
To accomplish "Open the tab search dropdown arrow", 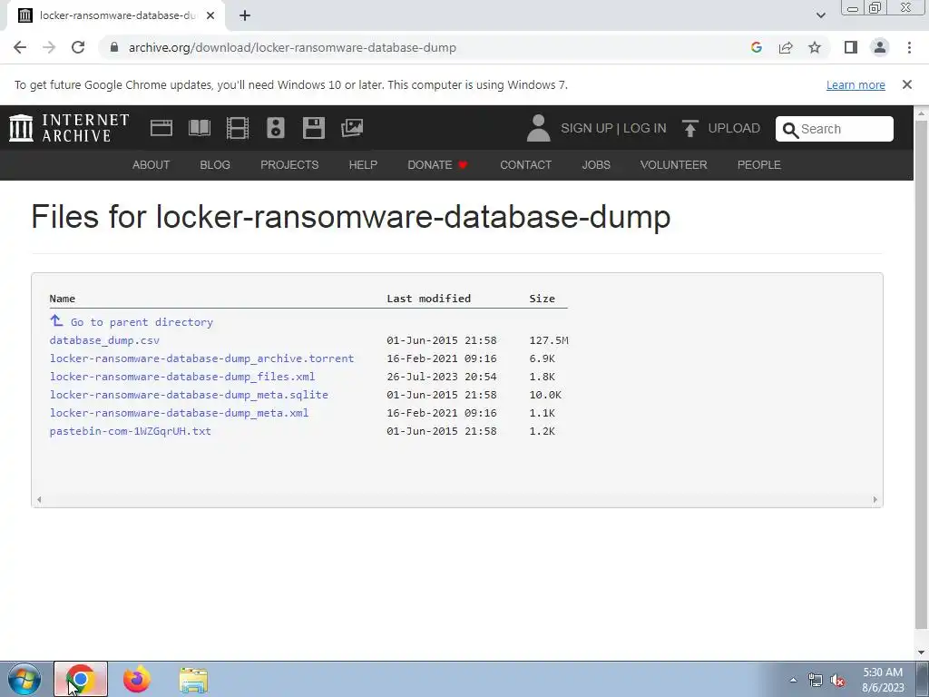I will click(x=820, y=15).
